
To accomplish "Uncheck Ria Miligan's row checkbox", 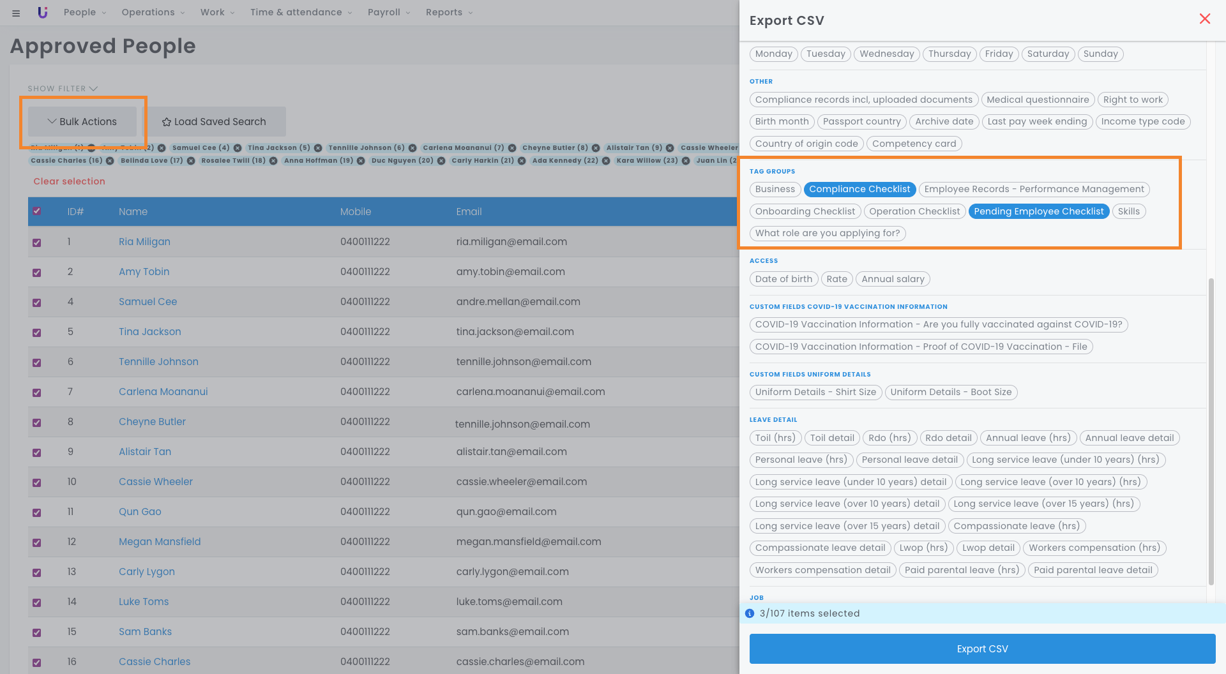I will tap(37, 243).
